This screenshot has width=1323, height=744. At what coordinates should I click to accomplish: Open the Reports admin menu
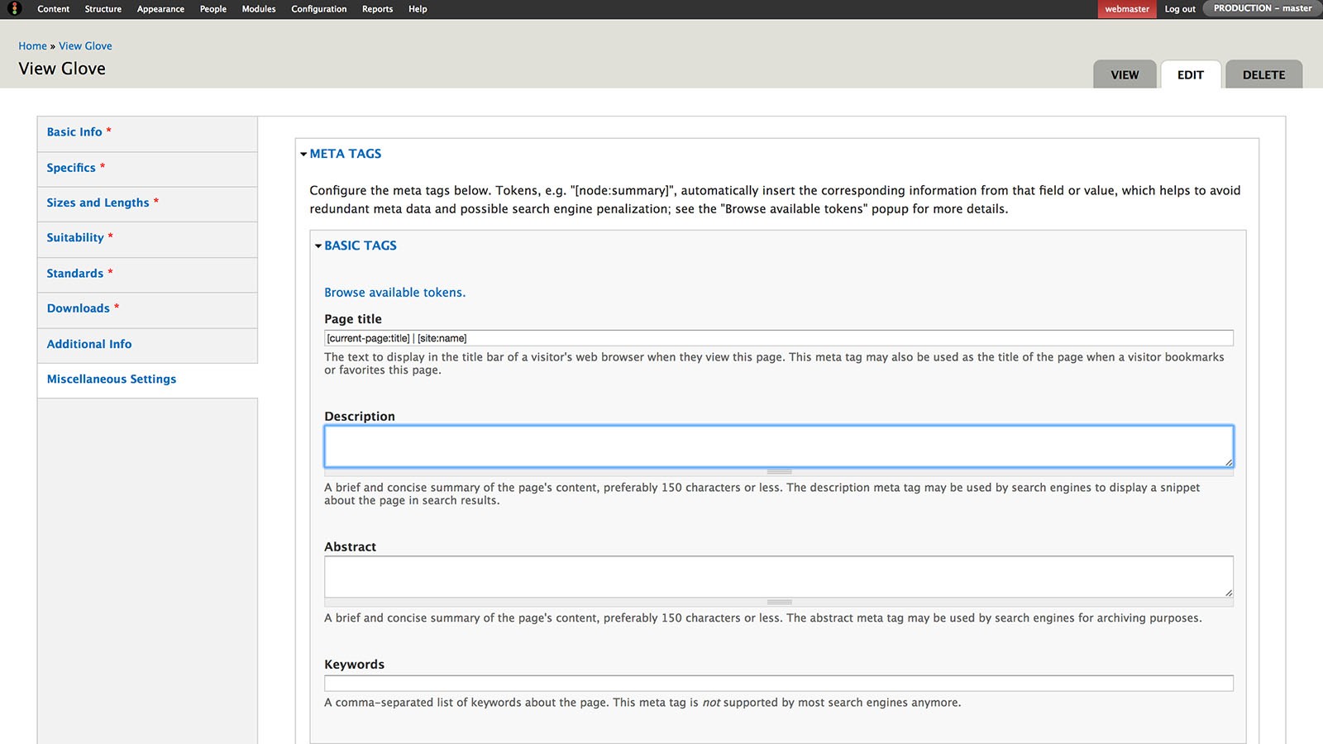pyautogui.click(x=378, y=9)
